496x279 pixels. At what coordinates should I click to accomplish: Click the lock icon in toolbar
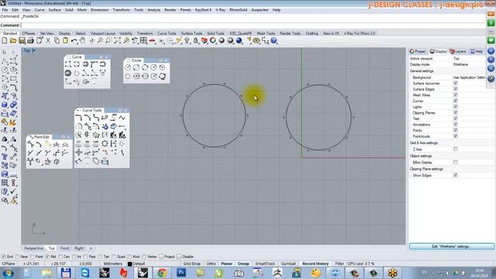pyautogui.click(x=195, y=40)
